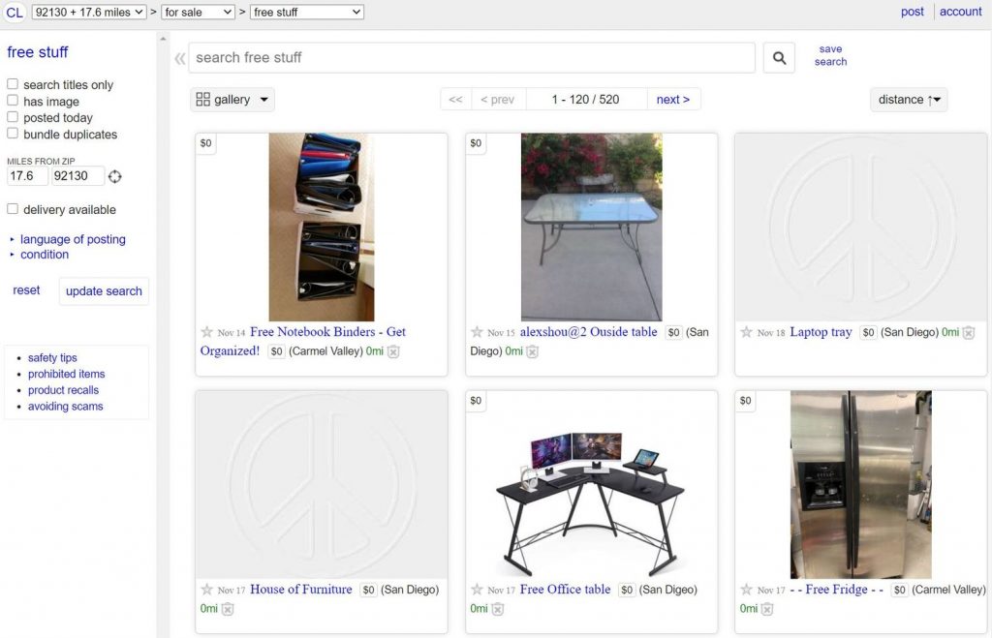Check the delivery available filter
The width and height of the screenshot is (992, 638).
click(x=13, y=209)
